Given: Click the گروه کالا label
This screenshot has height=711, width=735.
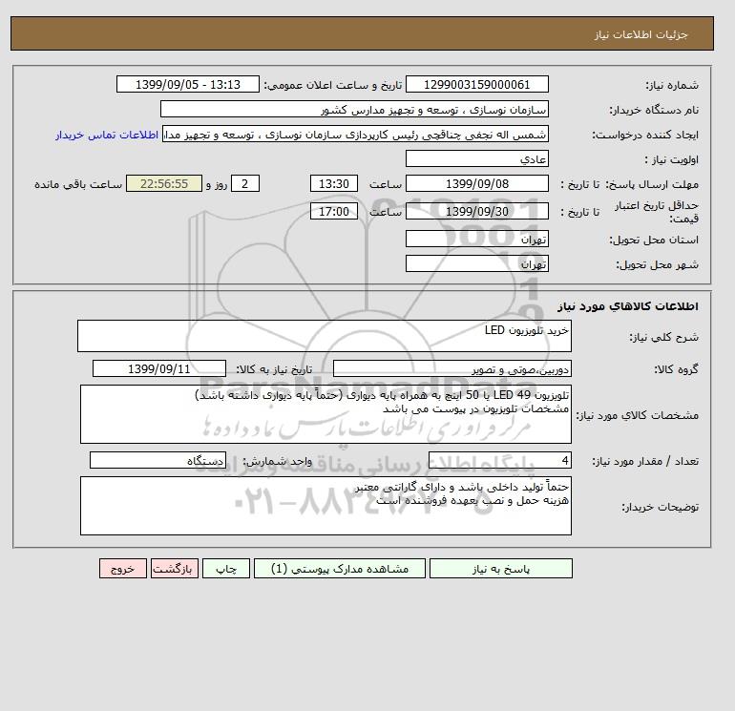Looking at the screenshot, I should (x=676, y=369).
